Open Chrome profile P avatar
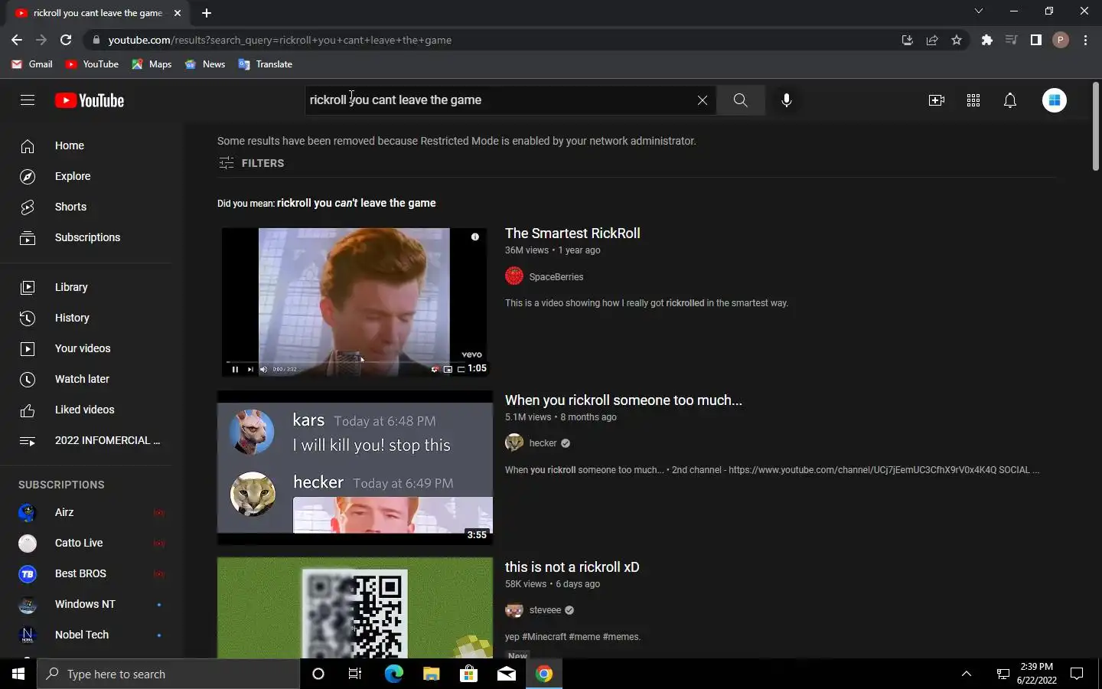The height and width of the screenshot is (689, 1102). (x=1061, y=40)
